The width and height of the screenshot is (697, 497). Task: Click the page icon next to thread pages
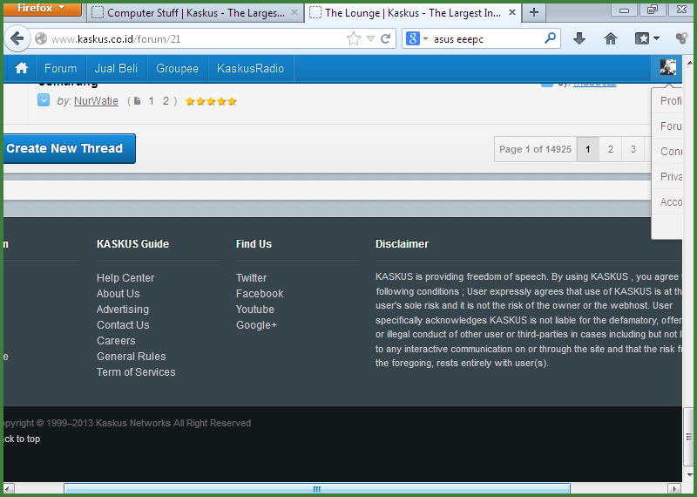pos(138,101)
